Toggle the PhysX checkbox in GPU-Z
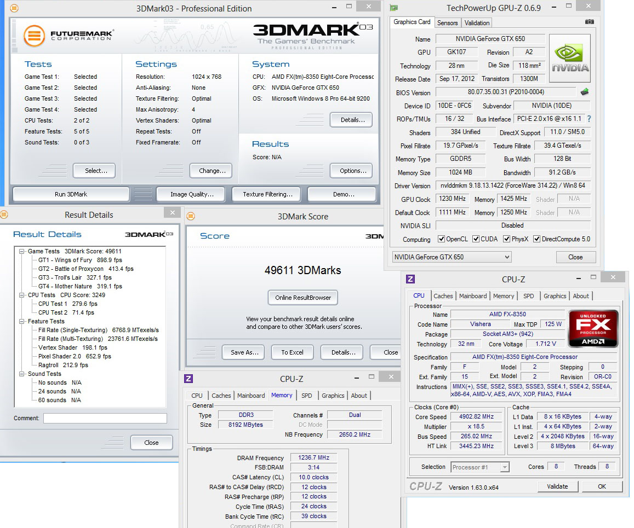634x528 pixels. (506, 239)
